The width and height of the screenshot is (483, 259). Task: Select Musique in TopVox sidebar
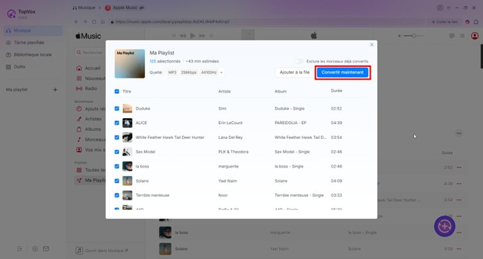33,30
